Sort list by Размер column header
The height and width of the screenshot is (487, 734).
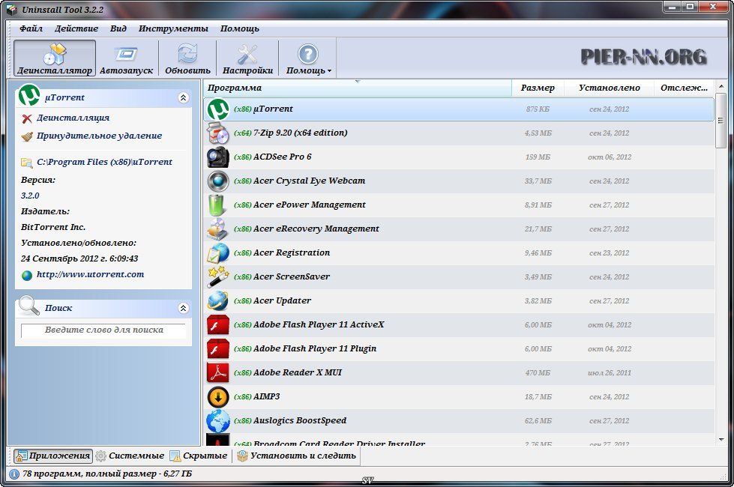[x=538, y=88]
